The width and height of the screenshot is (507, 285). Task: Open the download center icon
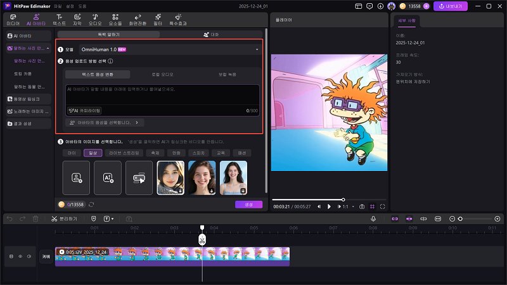point(380,6)
